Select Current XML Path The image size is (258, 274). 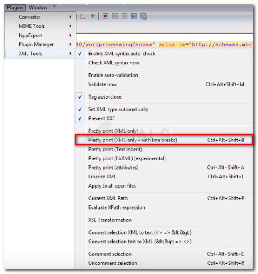[164, 198]
